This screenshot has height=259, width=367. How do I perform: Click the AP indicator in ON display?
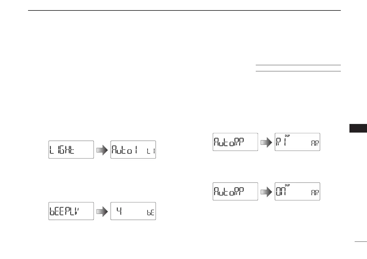(x=315, y=193)
